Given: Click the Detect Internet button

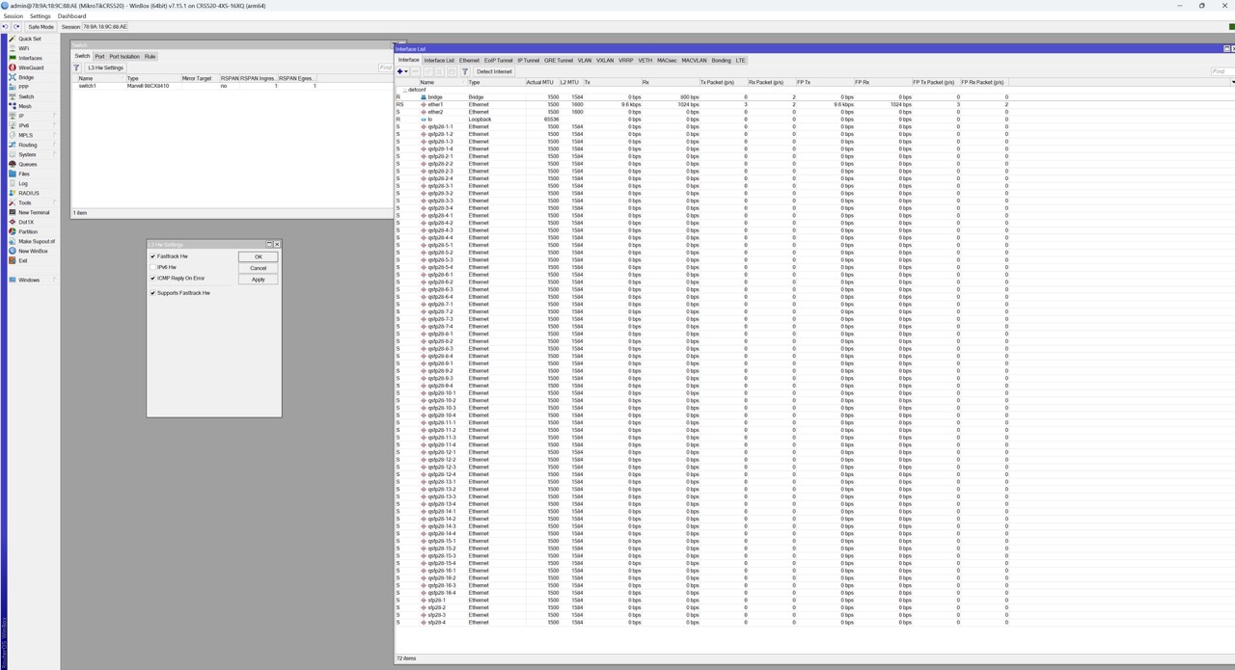Looking at the screenshot, I should coord(494,71).
